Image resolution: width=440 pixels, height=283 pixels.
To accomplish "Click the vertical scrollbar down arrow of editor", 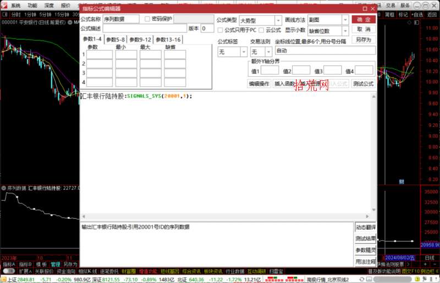I will (373, 210).
